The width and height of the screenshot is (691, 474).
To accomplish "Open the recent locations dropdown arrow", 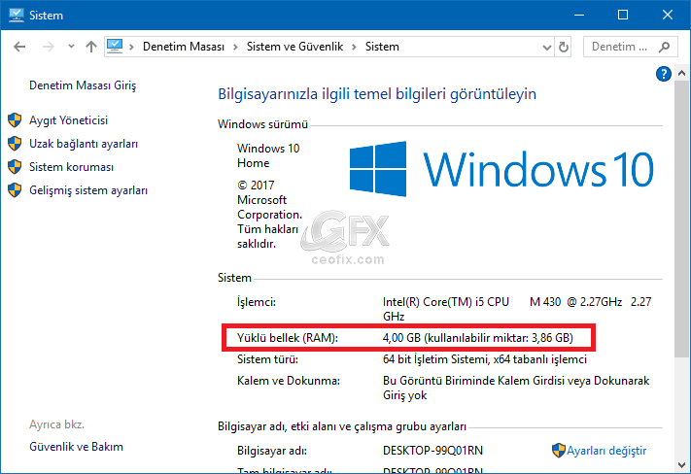I will (x=71, y=46).
